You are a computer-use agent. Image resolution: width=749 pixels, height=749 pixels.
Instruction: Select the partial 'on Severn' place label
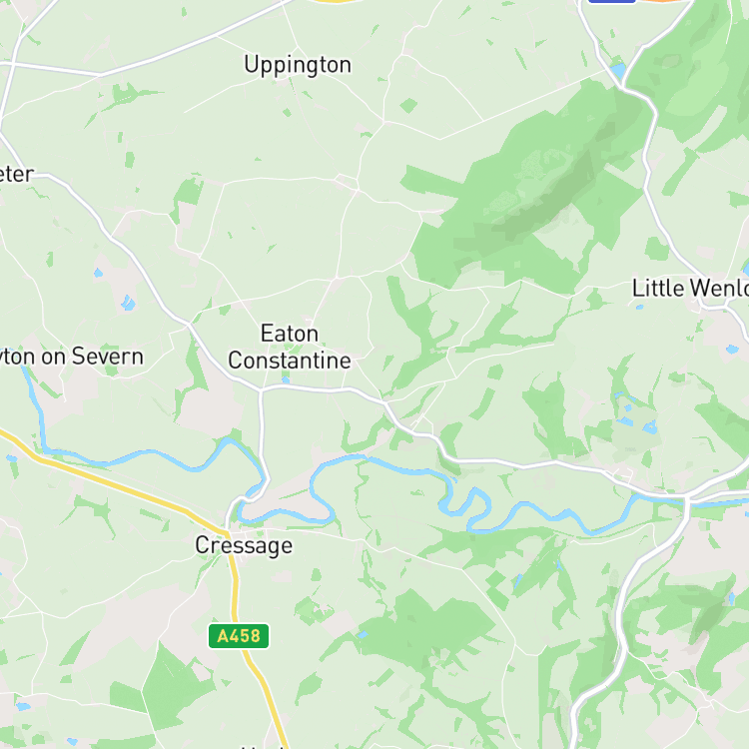(72, 357)
